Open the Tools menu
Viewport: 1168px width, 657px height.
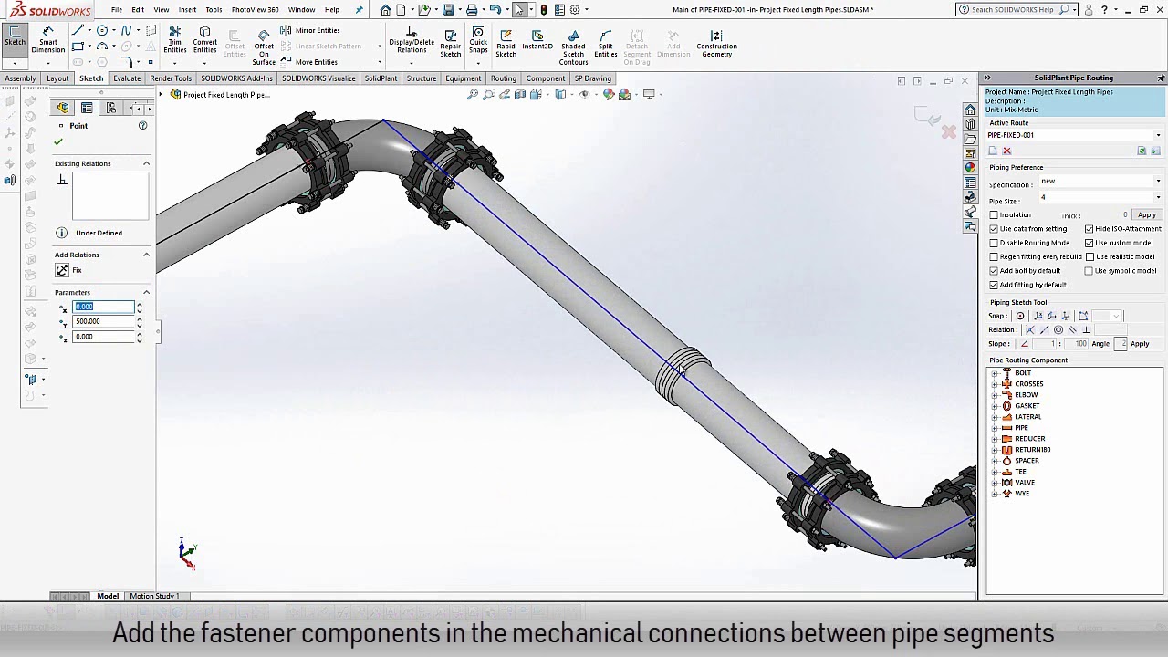click(x=214, y=10)
